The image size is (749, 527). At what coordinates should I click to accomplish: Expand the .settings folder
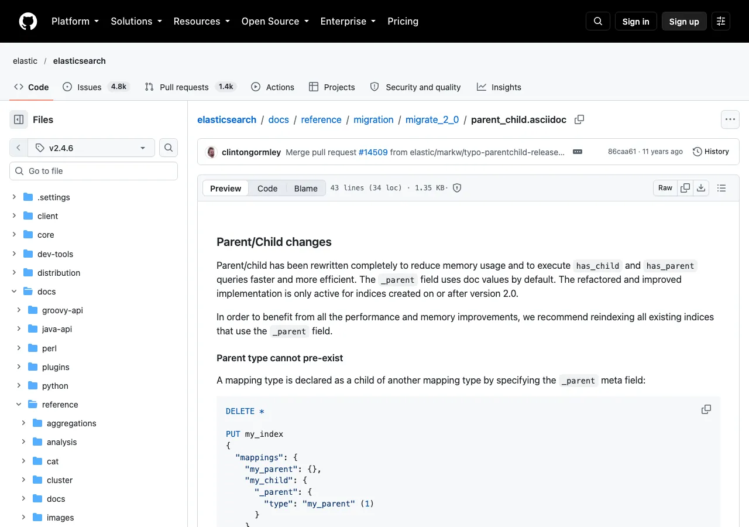[x=14, y=197]
